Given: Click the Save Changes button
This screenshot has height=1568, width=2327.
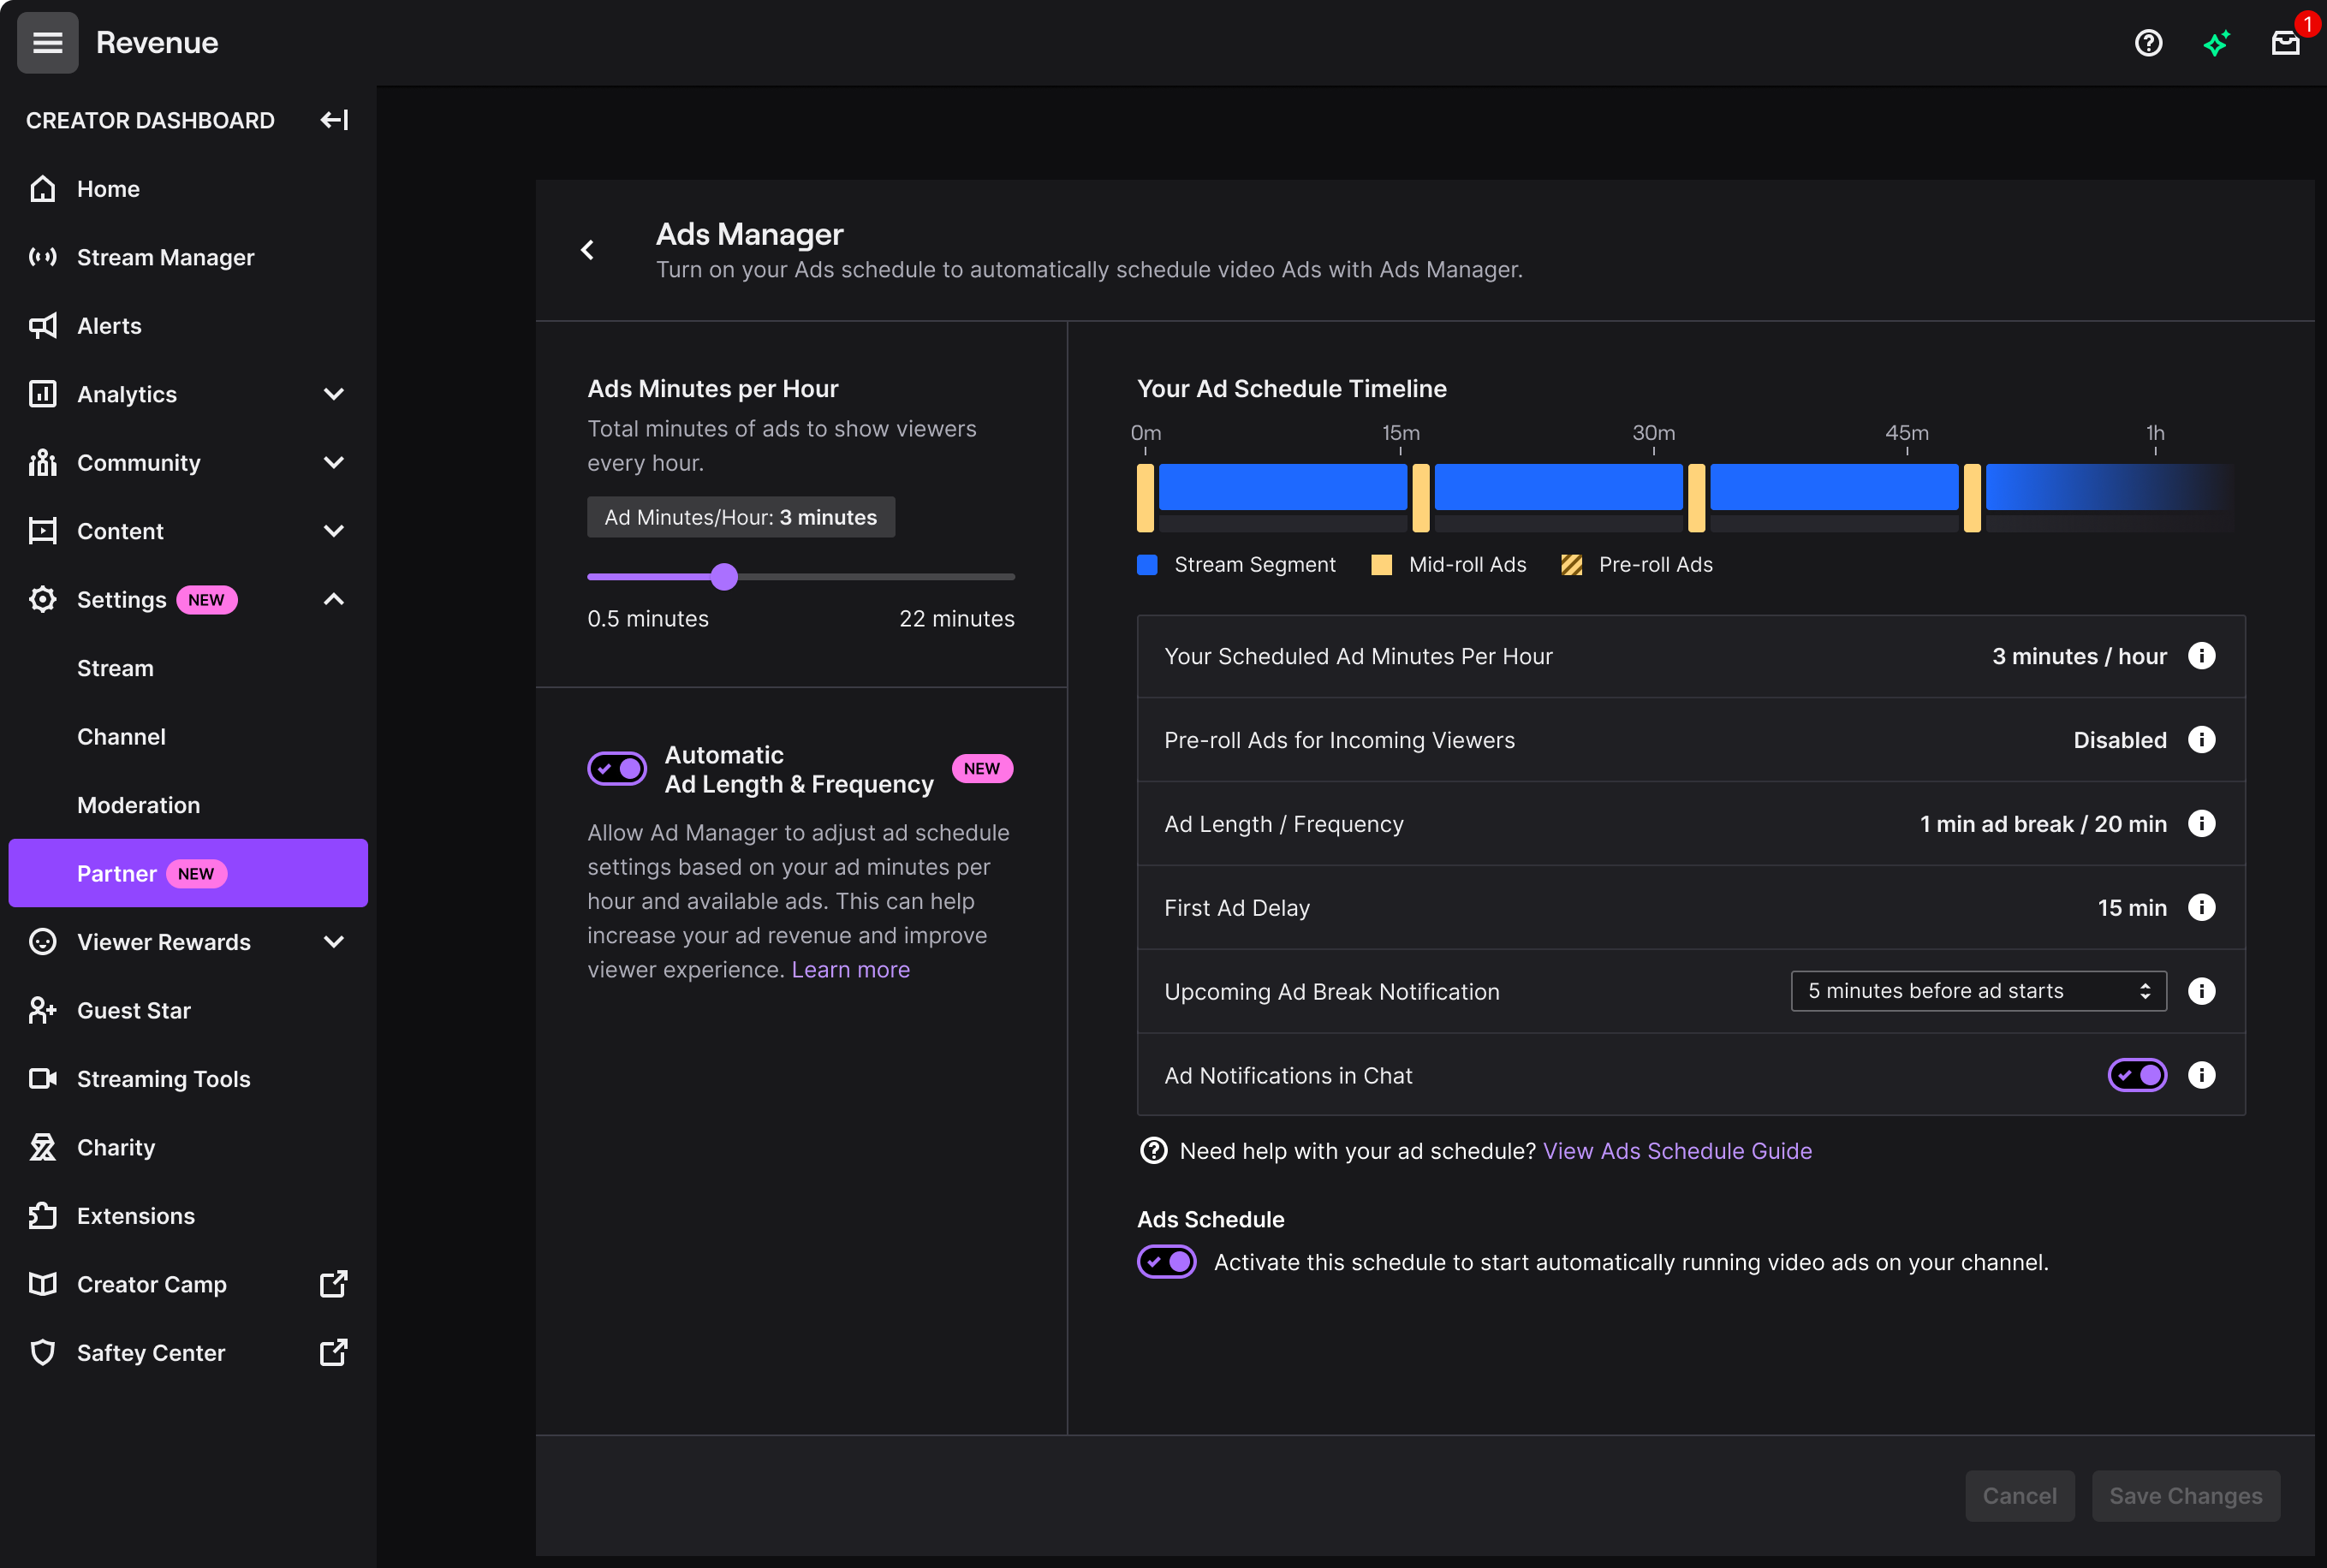Looking at the screenshot, I should [x=2185, y=1496].
